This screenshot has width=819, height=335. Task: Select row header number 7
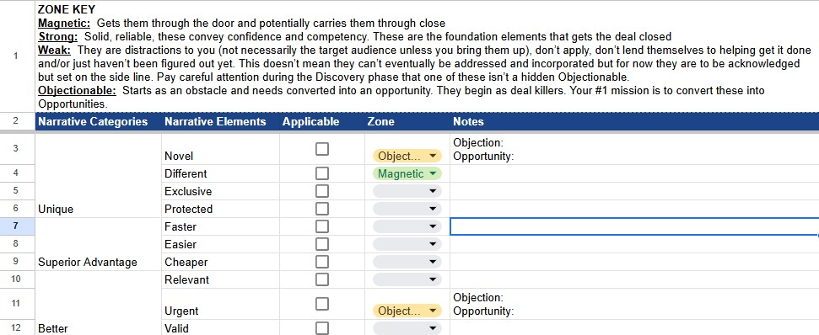point(16,226)
